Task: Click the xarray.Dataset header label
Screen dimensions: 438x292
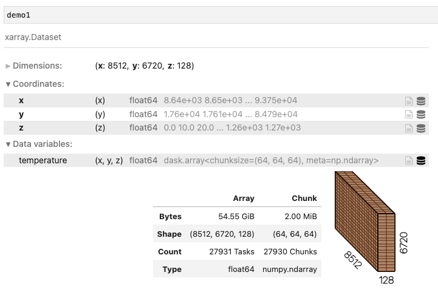Action: point(33,37)
